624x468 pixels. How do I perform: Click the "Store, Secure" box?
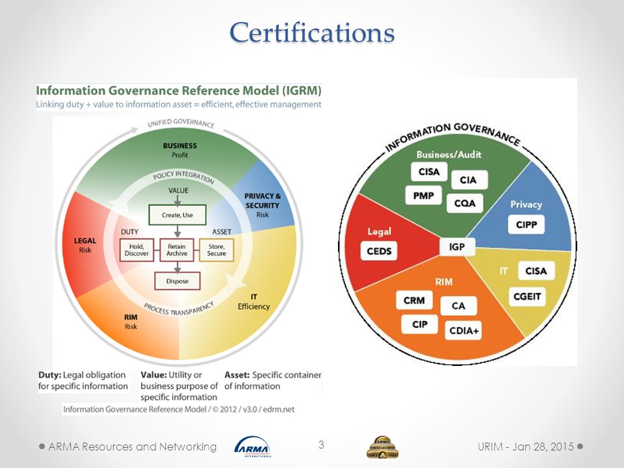(x=216, y=250)
